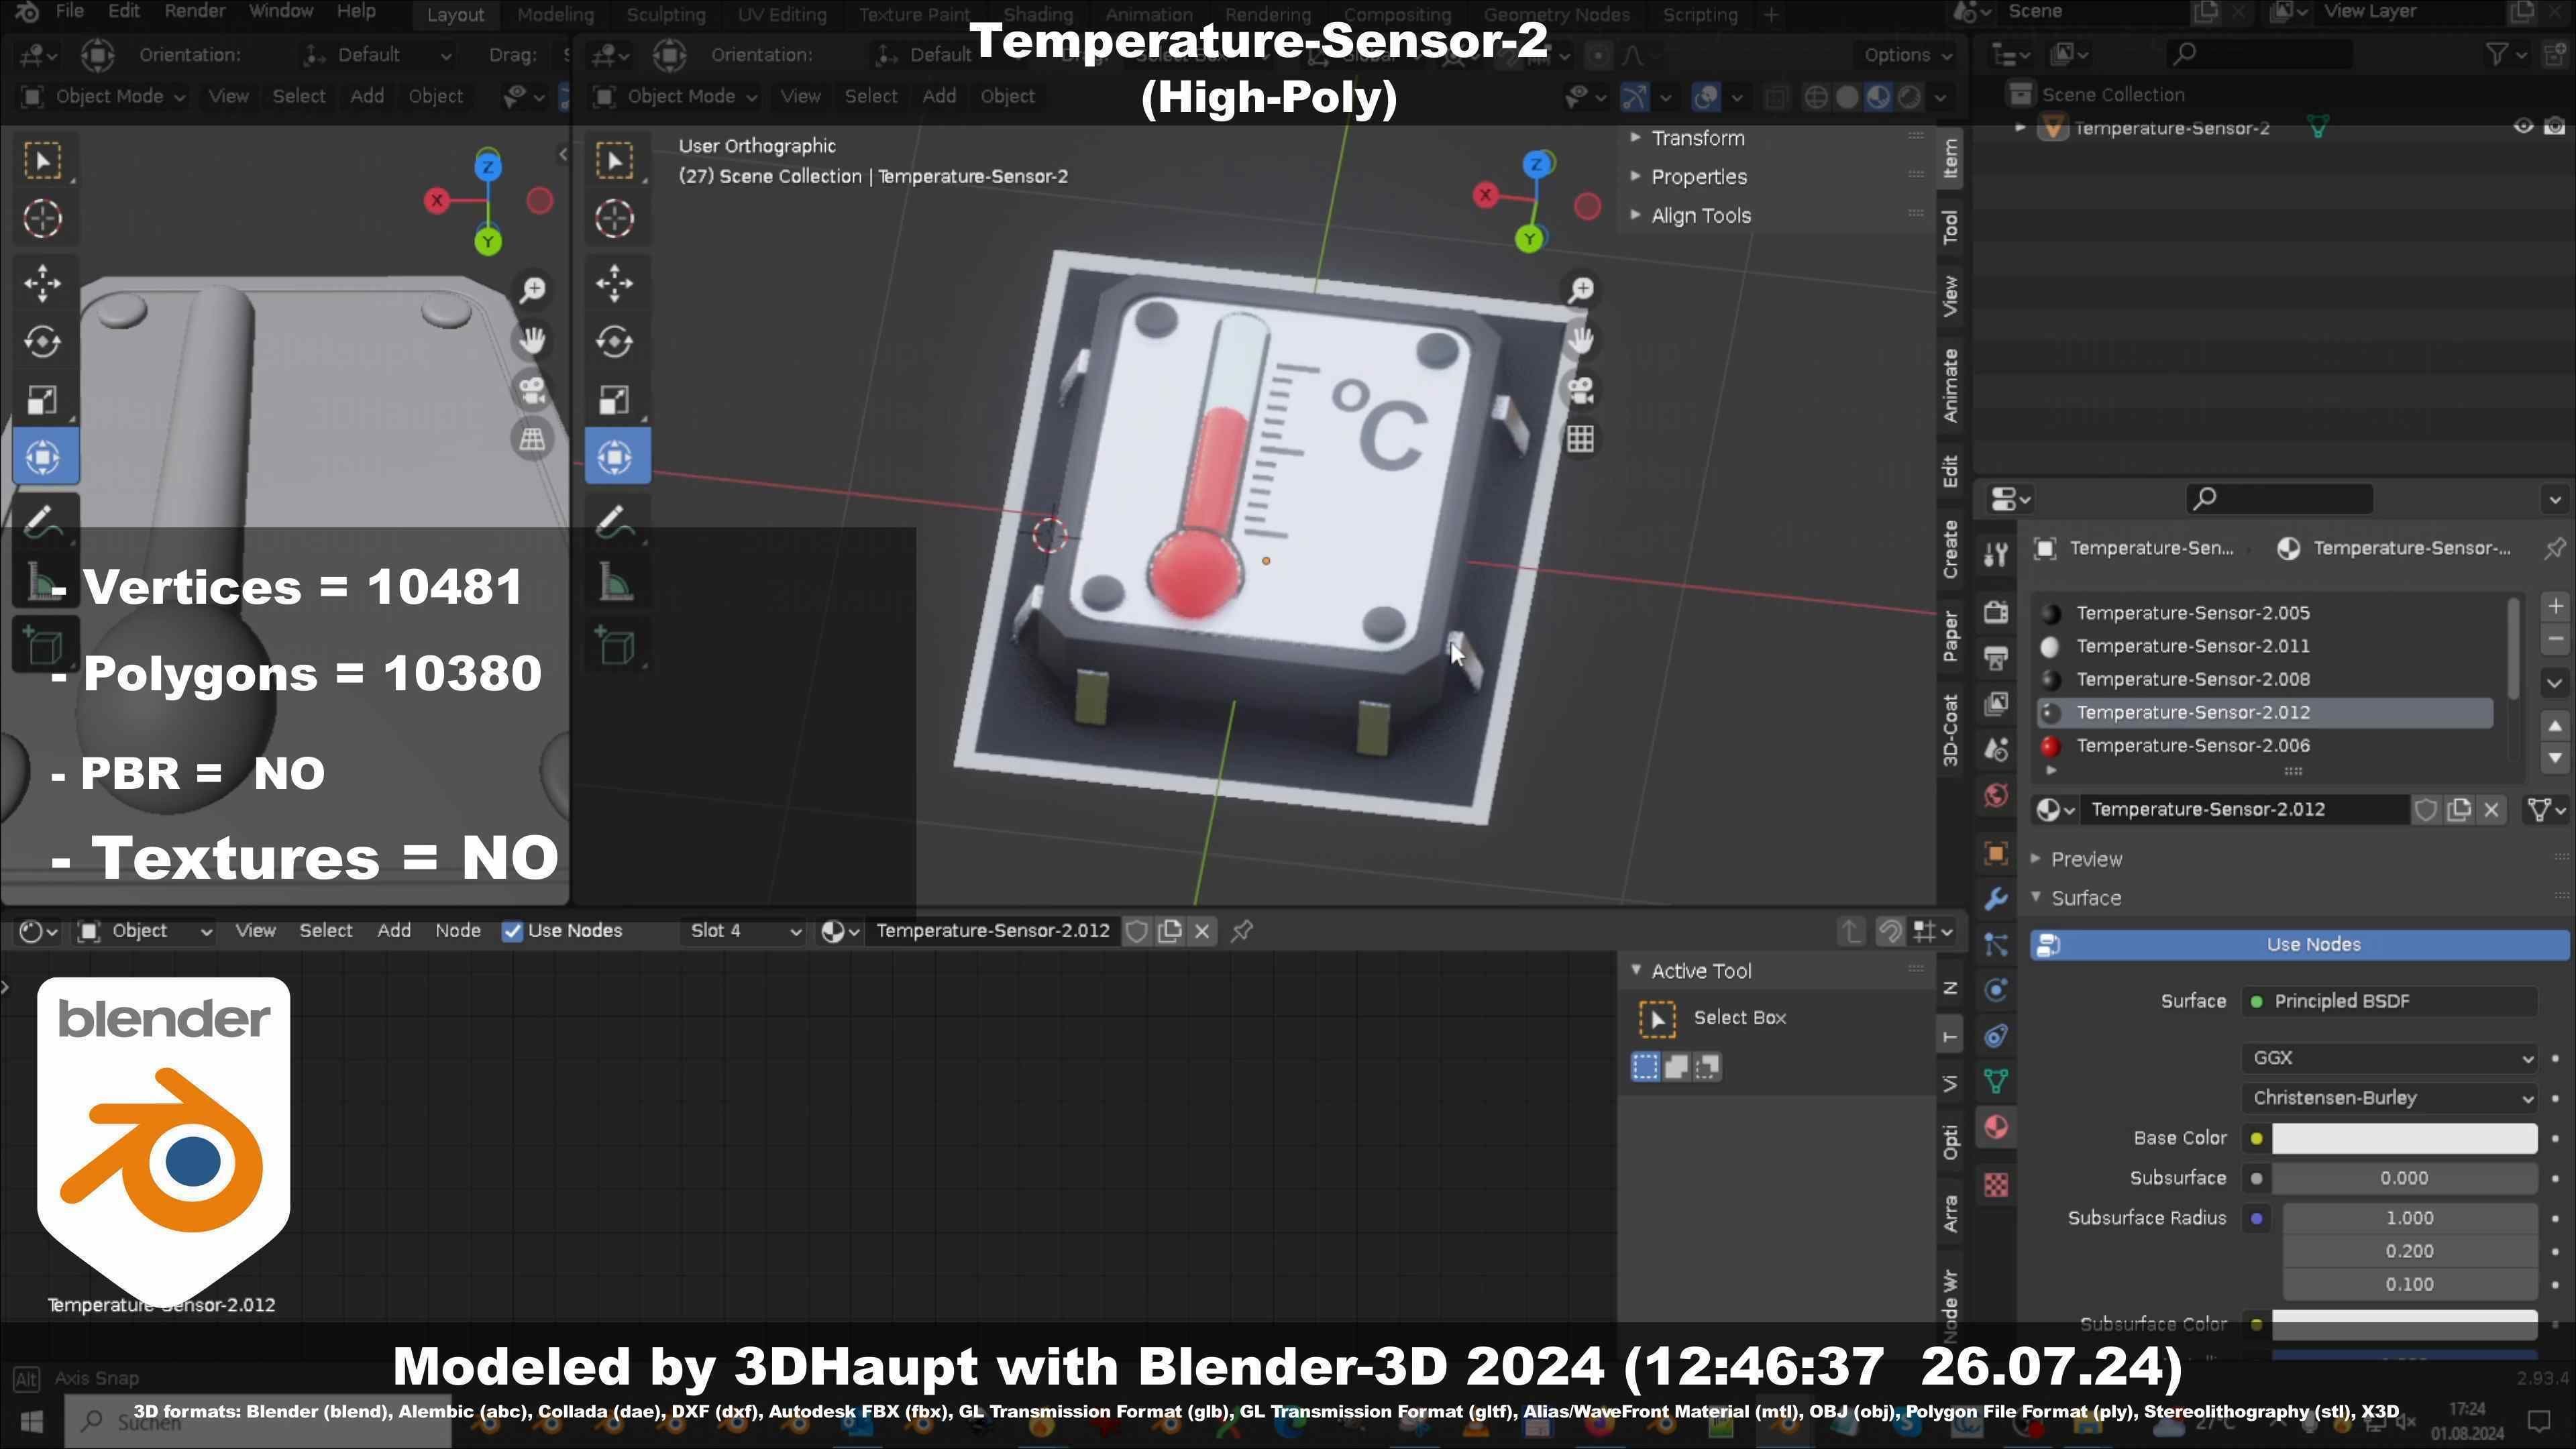Collapse the Surface panel
The height and width of the screenshot is (1449, 2576).
coord(2084,899)
